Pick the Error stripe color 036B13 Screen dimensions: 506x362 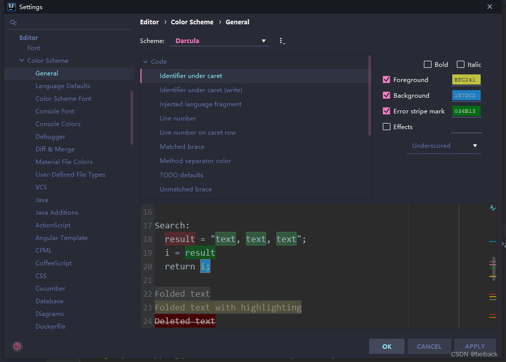[x=466, y=111]
